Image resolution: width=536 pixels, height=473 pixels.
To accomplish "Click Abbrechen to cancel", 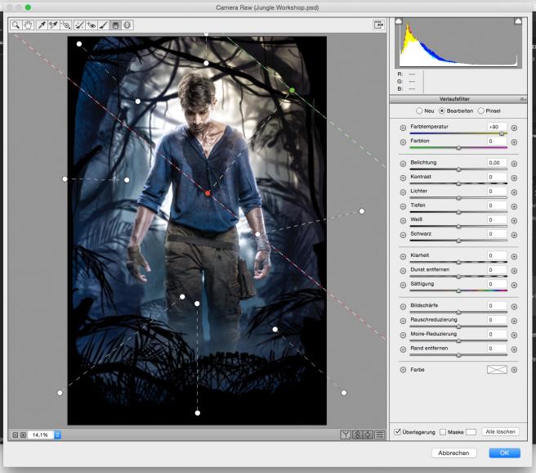I will tap(453, 453).
